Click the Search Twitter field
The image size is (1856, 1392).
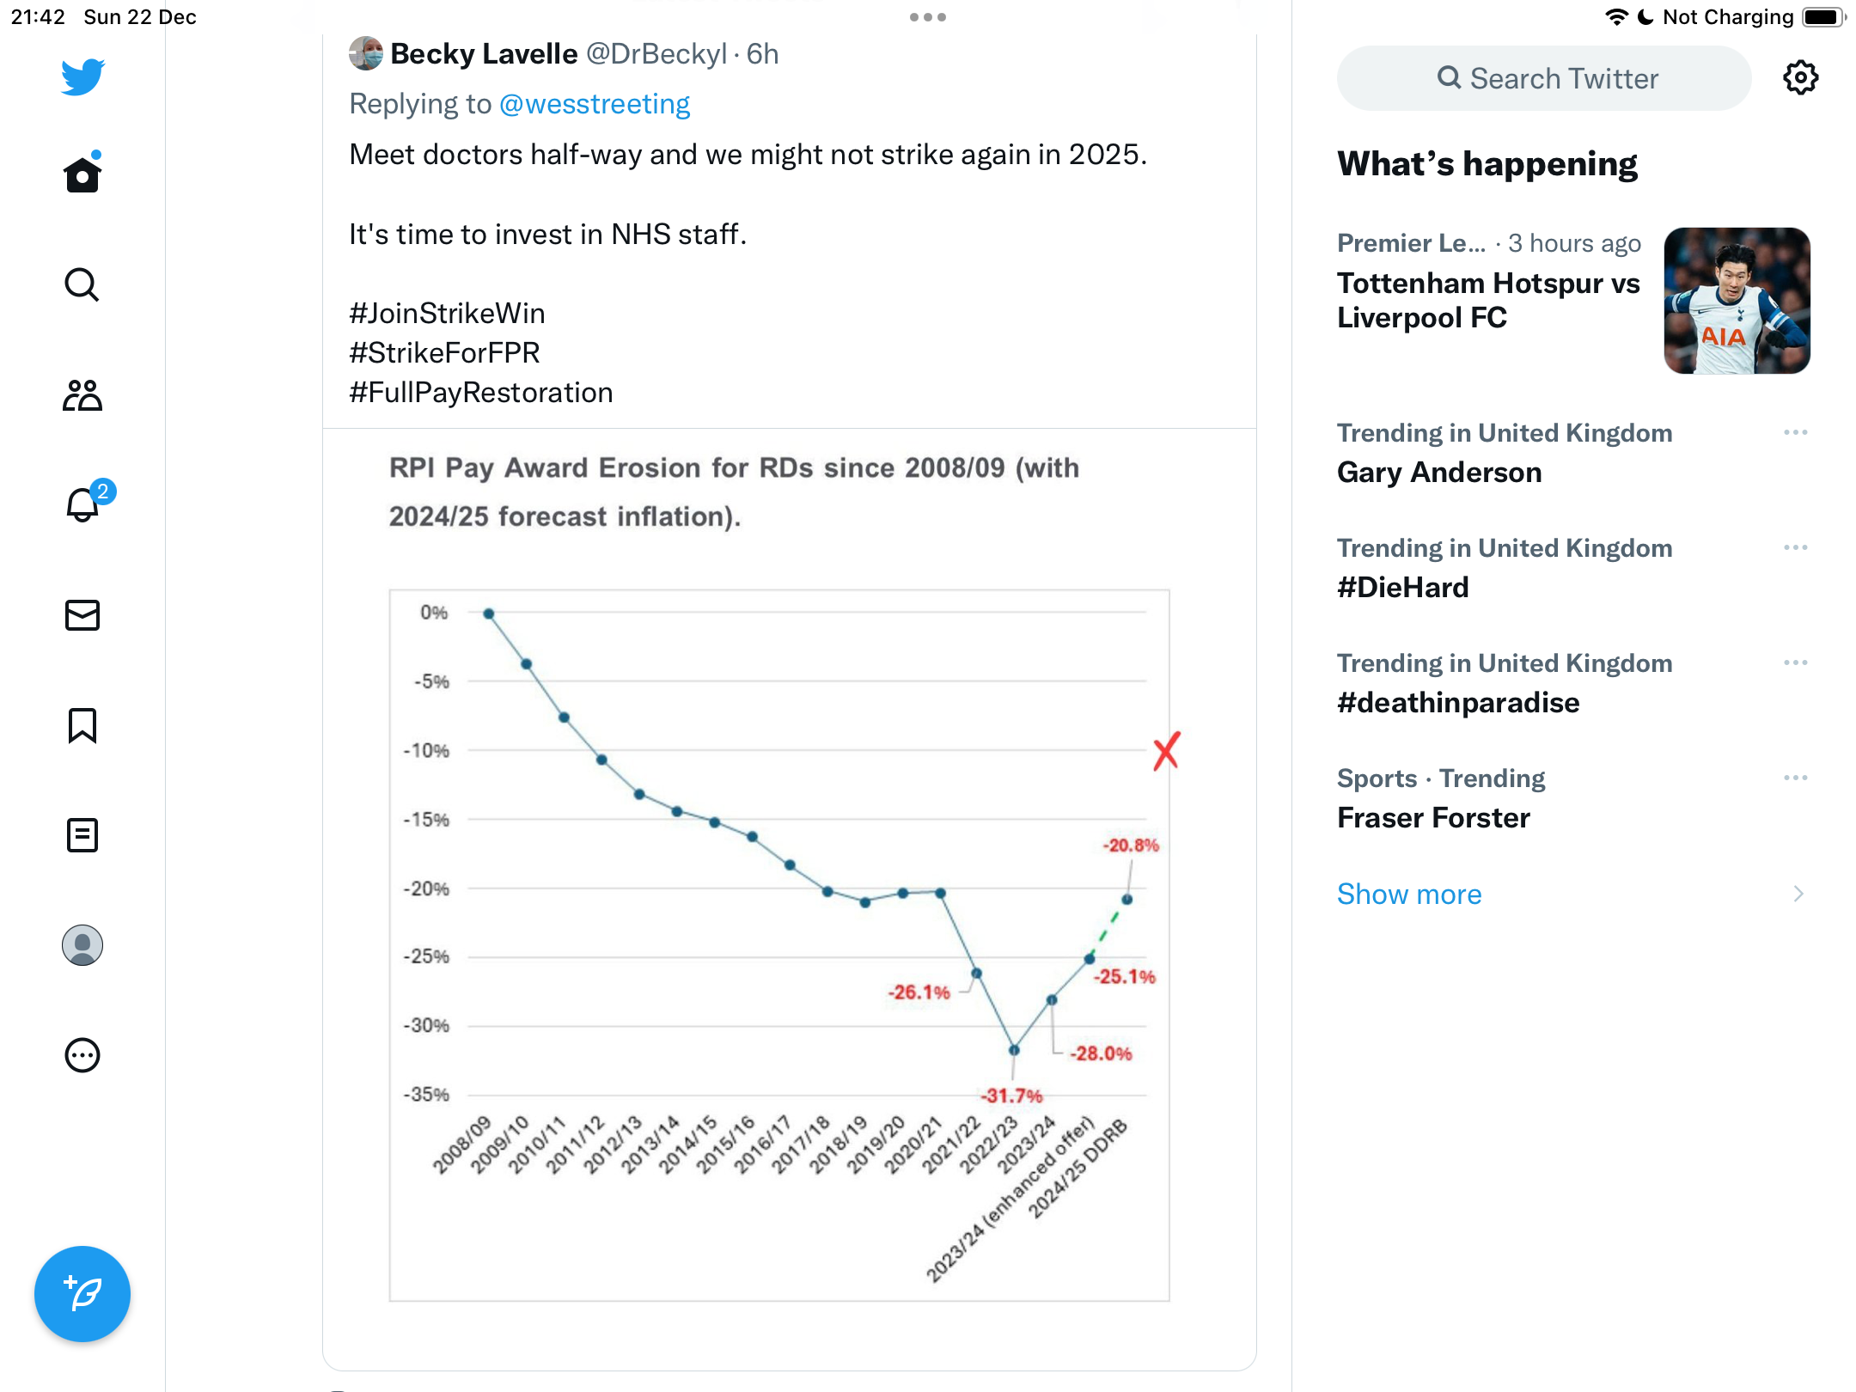pos(1544,78)
